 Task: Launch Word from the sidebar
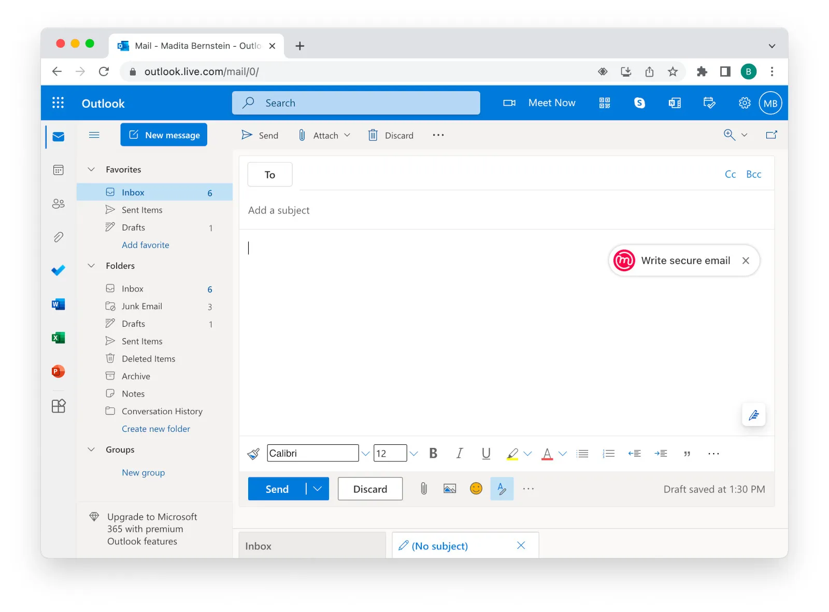[x=58, y=304]
